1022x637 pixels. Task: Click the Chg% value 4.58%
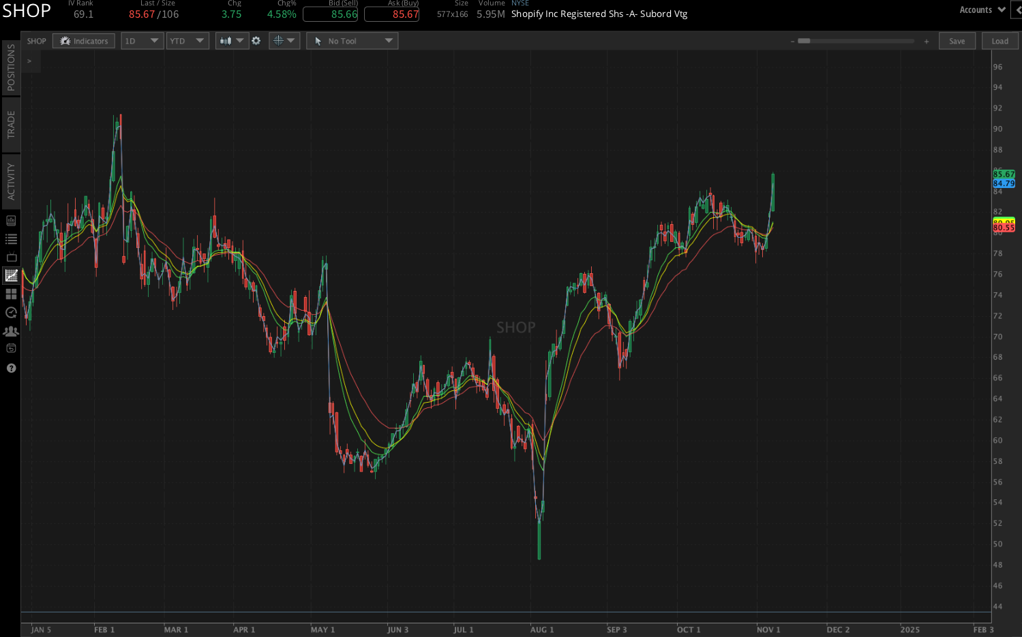tap(282, 14)
